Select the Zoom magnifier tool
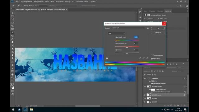Image resolution: width=199 pixels, height=112 pixels. pyautogui.click(x=12, y=77)
